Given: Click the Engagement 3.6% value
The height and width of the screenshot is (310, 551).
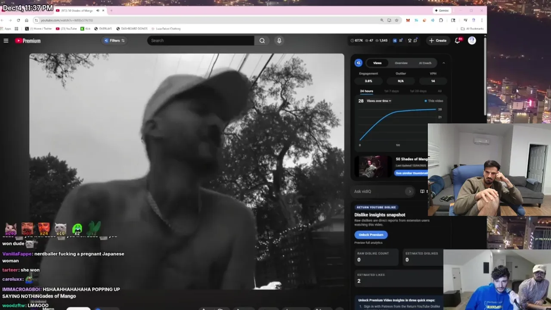Looking at the screenshot, I should pyautogui.click(x=368, y=81).
